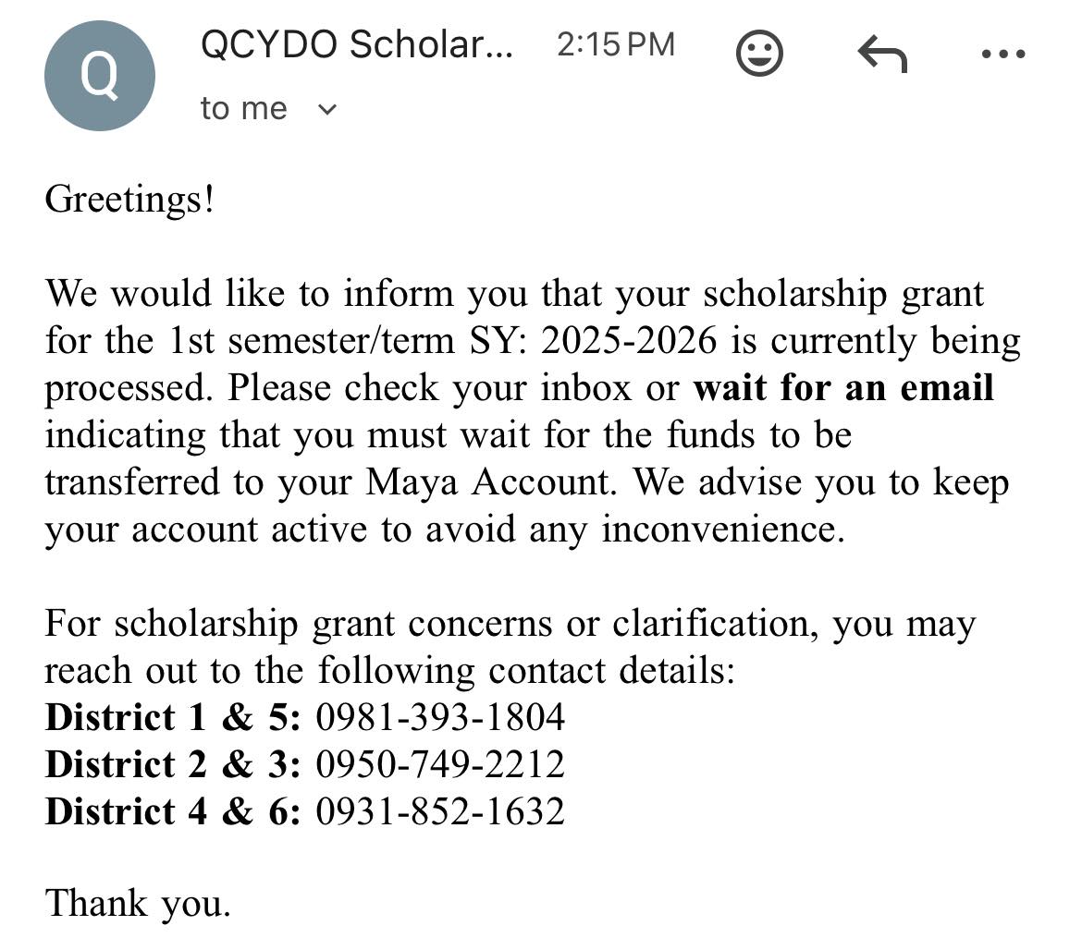
Task: Click the bold 'wait for an email' text
Action: (x=843, y=387)
